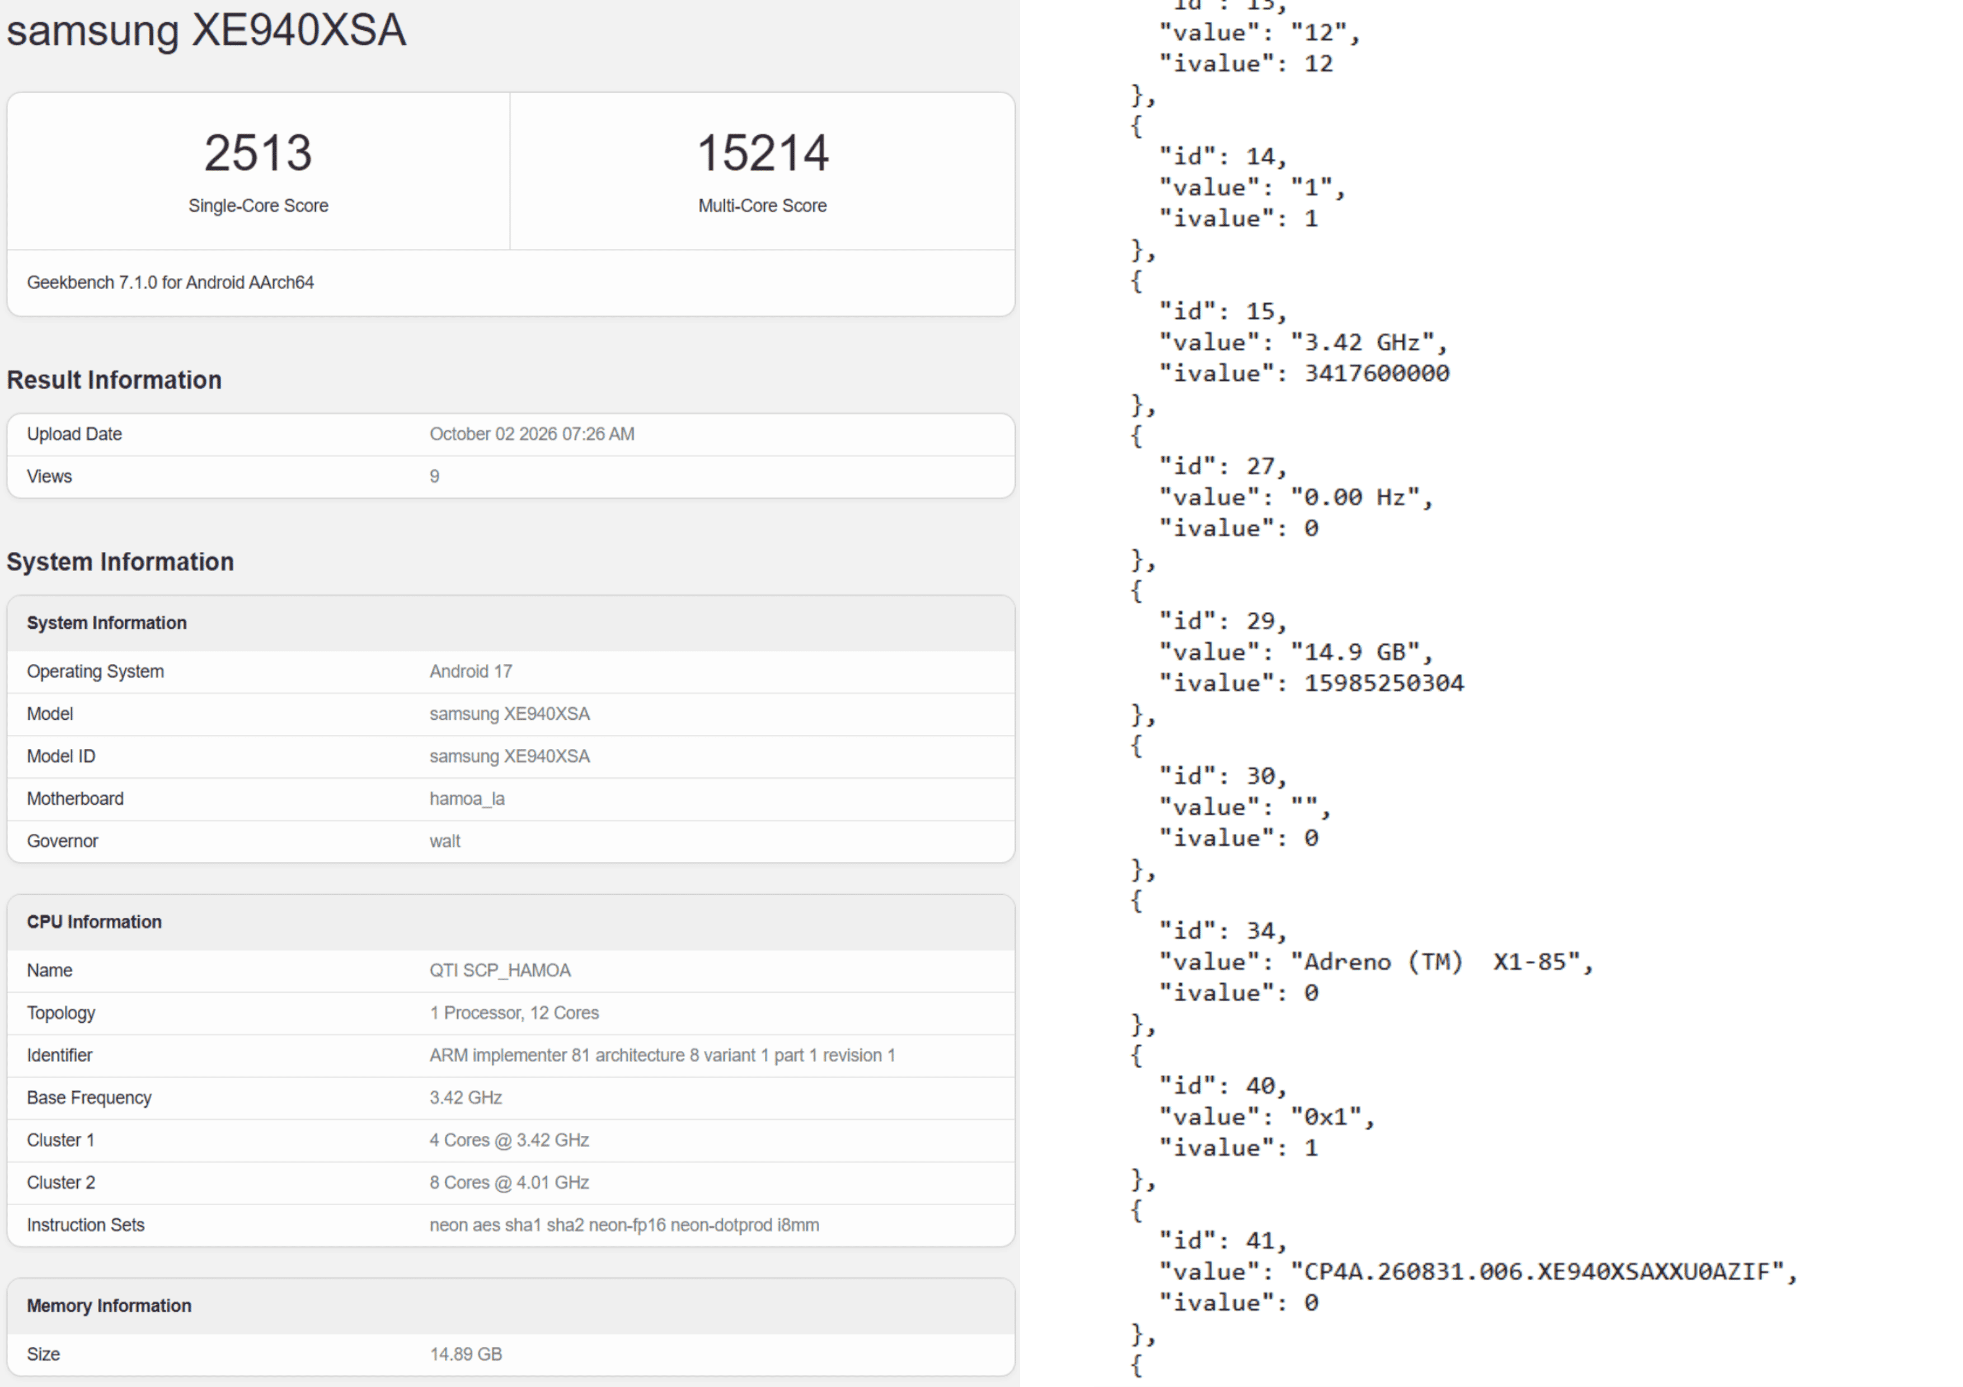Click the ARM implementer Identifier value

point(663,1055)
